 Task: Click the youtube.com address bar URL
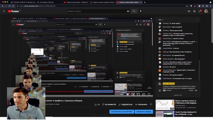(37, 6)
